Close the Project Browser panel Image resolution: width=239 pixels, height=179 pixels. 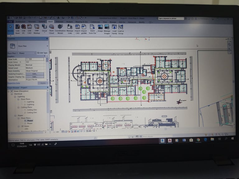tap(47, 87)
